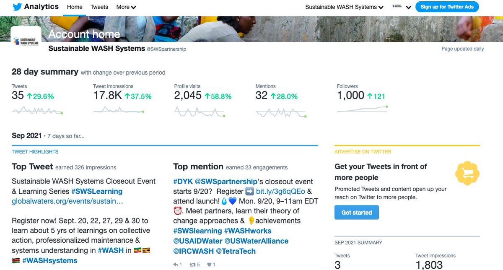The height and width of the screenshot is (270, 503).
Task: Click the Tweets sparkline chart
Action: tap(37, 111)
